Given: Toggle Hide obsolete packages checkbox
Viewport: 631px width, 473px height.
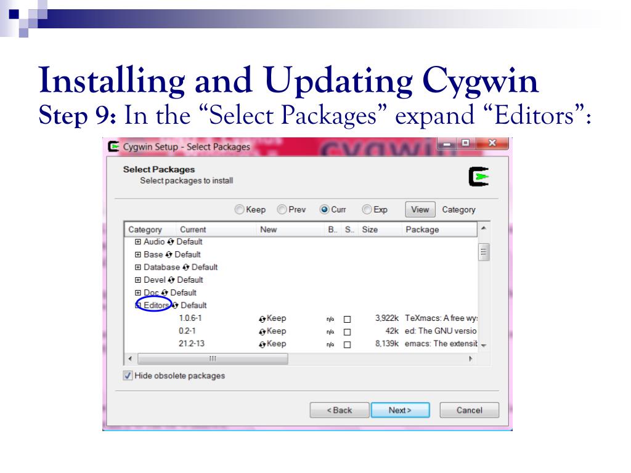Looking at the screenshot, I should click(128, 376).
